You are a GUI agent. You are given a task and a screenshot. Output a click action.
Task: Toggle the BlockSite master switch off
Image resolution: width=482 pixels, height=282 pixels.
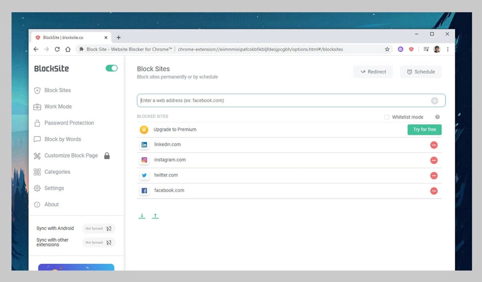(111, 68)
